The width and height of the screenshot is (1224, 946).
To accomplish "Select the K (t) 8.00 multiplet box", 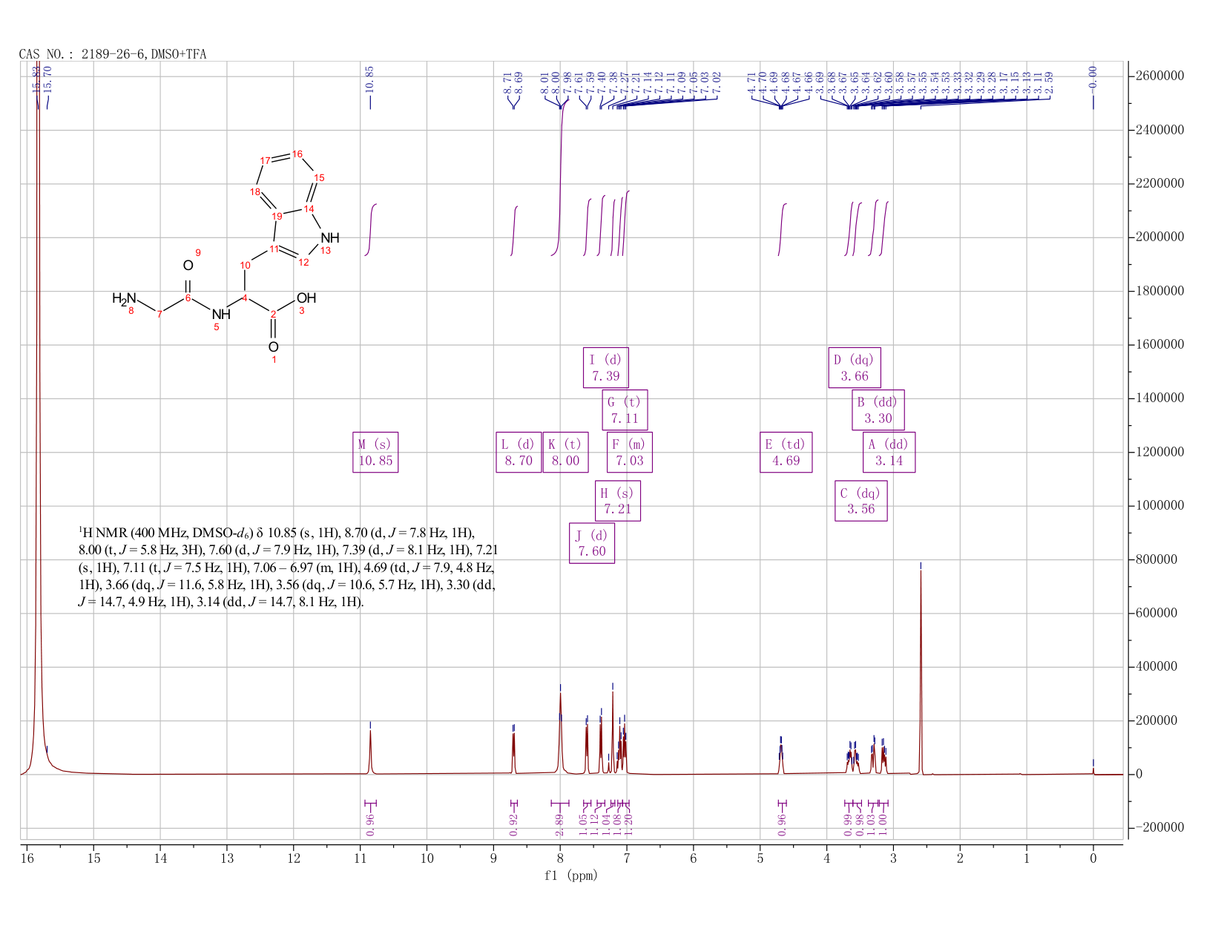I will [565, 452].
